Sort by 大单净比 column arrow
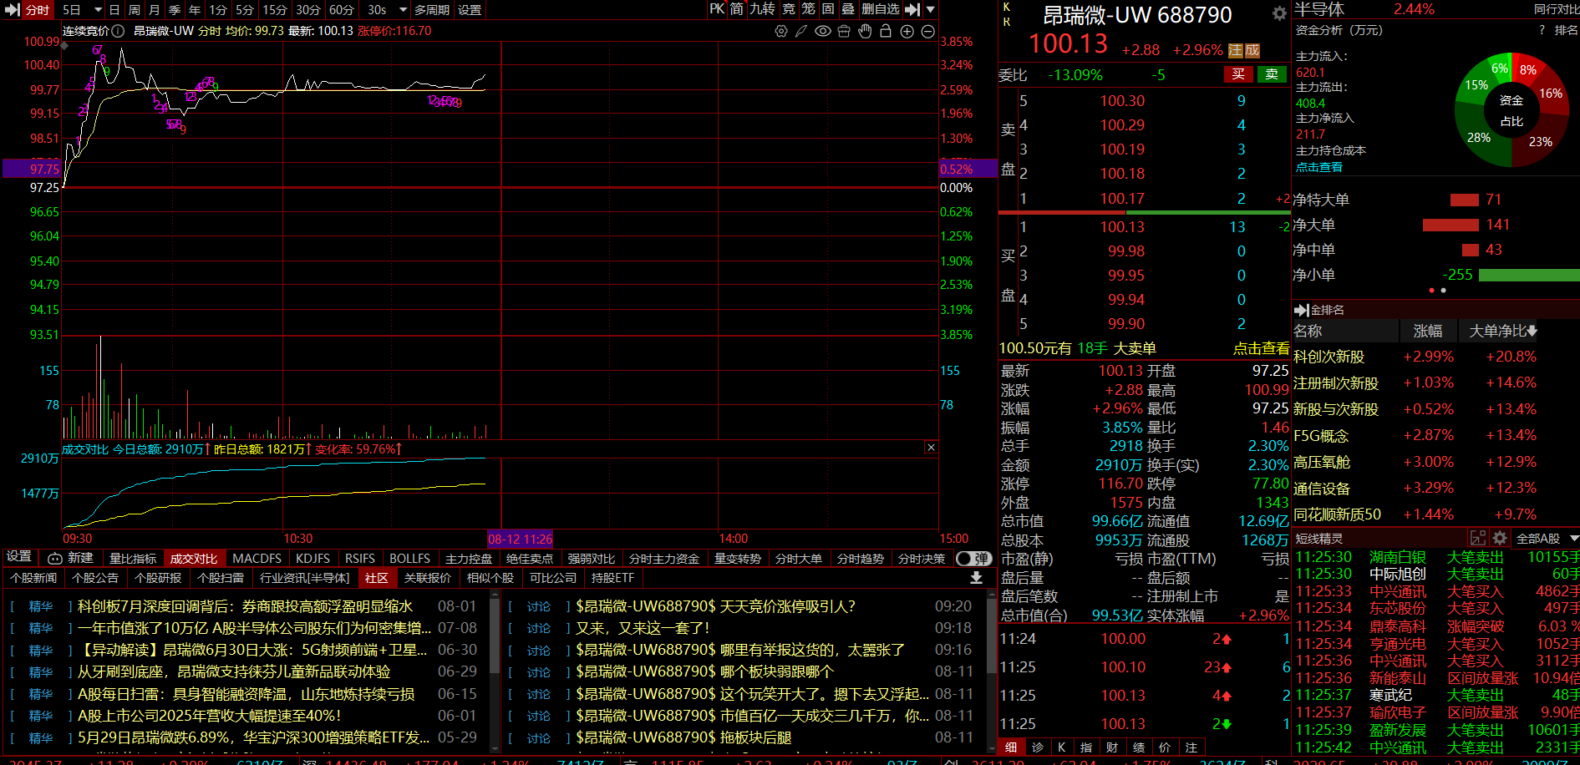1580x765 pixels. (x=1532, y=331)
